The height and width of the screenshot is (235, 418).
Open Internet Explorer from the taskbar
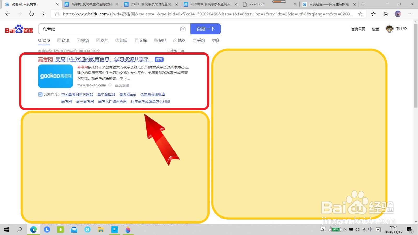click(x=88, y=230)
